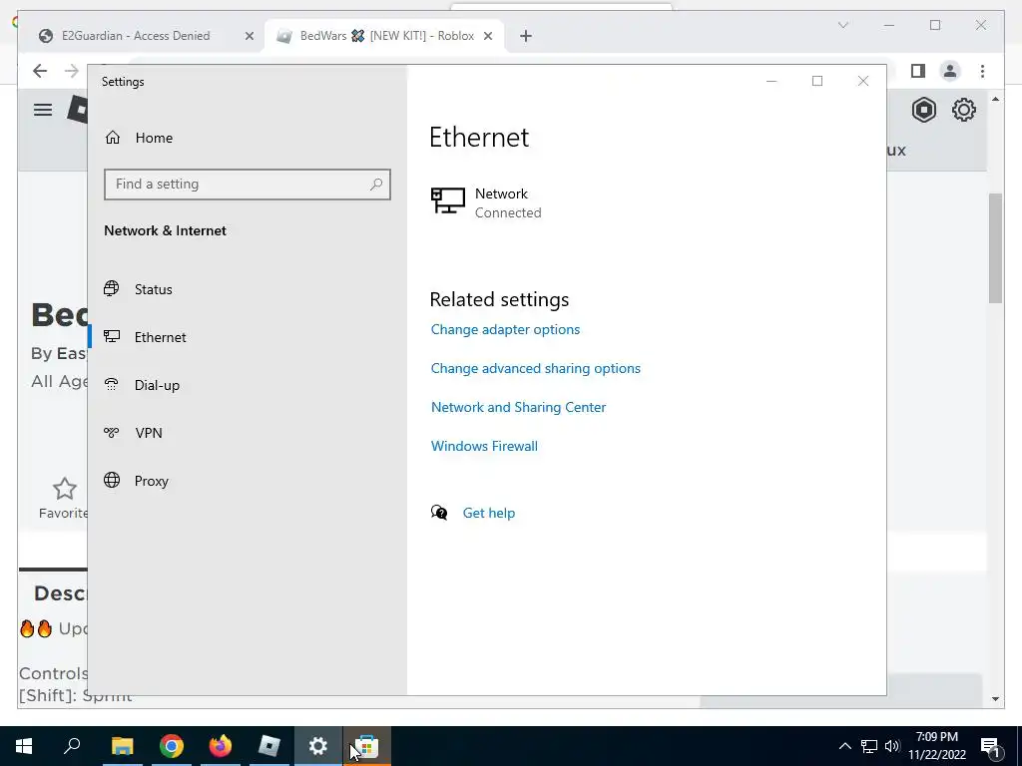Open Change adapter options link

tap(505, 329)
